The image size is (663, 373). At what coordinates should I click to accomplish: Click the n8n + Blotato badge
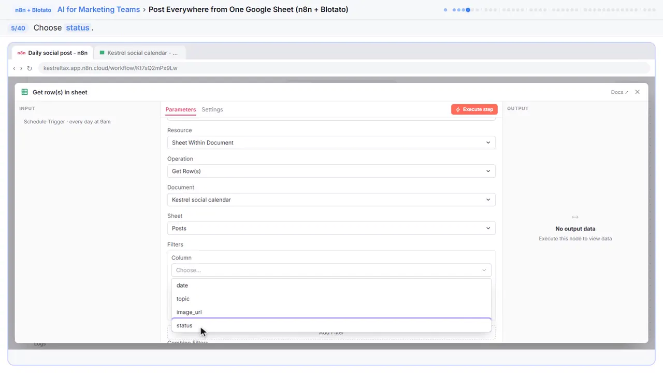click(33, 10)
